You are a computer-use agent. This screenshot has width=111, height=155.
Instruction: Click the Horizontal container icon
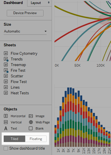[6, 116]
